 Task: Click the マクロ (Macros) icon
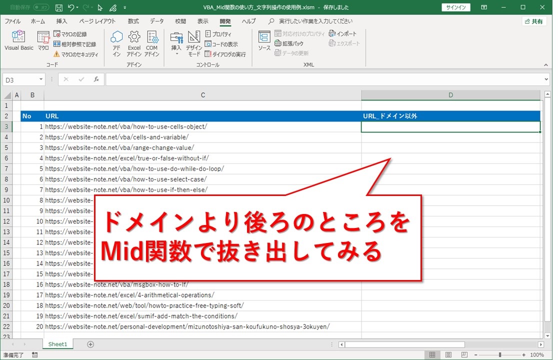(43, 41)
